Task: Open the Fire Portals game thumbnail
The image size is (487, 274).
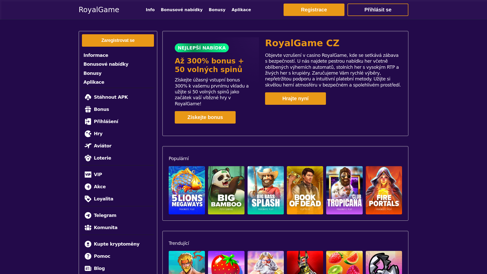Action: [384, 190]
